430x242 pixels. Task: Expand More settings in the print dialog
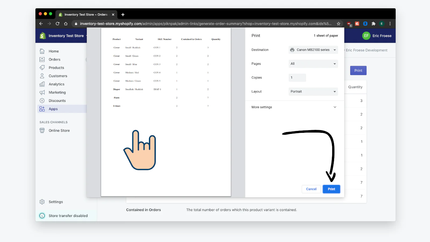click(294, 107)
